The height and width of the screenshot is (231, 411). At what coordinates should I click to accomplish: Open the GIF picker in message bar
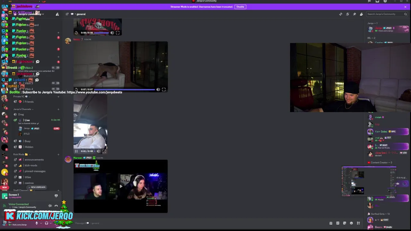[x=338, y=223]
